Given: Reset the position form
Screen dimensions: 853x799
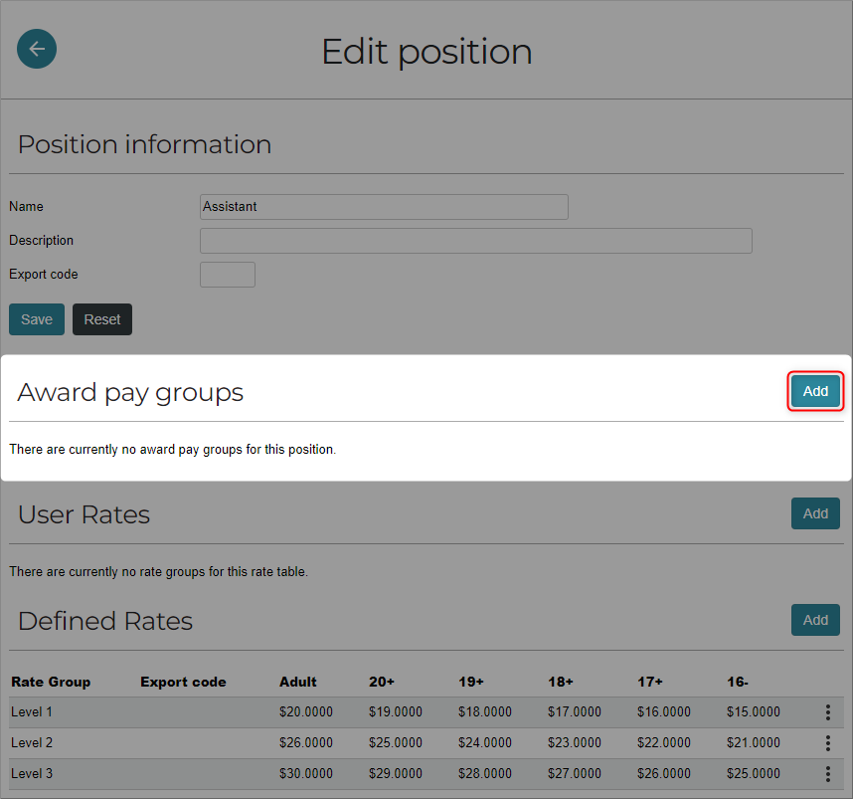Looking at the screenshot, I should [x=102, y=319].
